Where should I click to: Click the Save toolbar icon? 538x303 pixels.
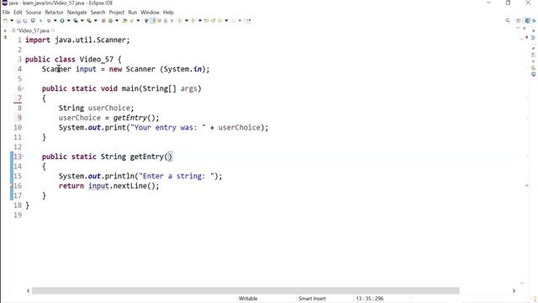click(x=18, y=20)
